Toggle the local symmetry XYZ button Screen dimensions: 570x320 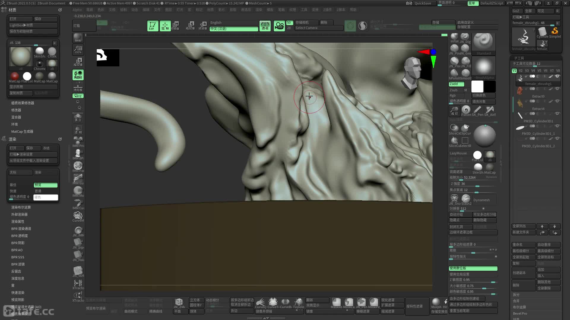tap(78, 96)
